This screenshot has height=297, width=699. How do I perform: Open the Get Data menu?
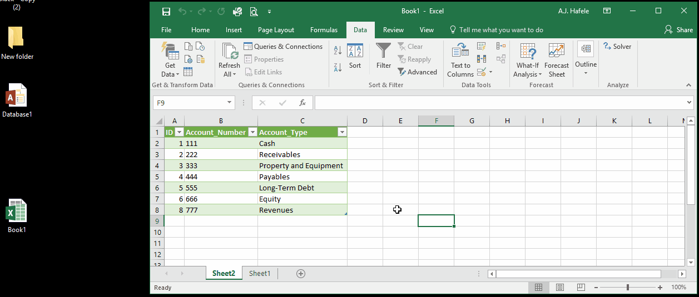[x=170, y=61]
